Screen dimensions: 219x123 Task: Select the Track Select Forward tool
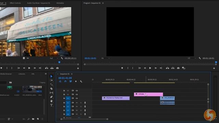click(x=51, y=81)
